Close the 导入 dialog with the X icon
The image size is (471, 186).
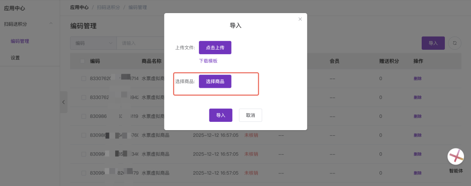click(300, 19)
